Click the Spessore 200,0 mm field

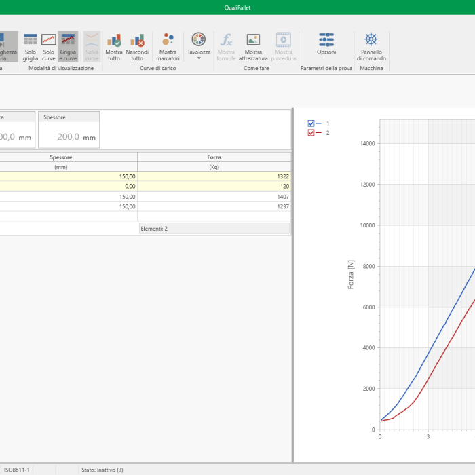click(69, 136)
